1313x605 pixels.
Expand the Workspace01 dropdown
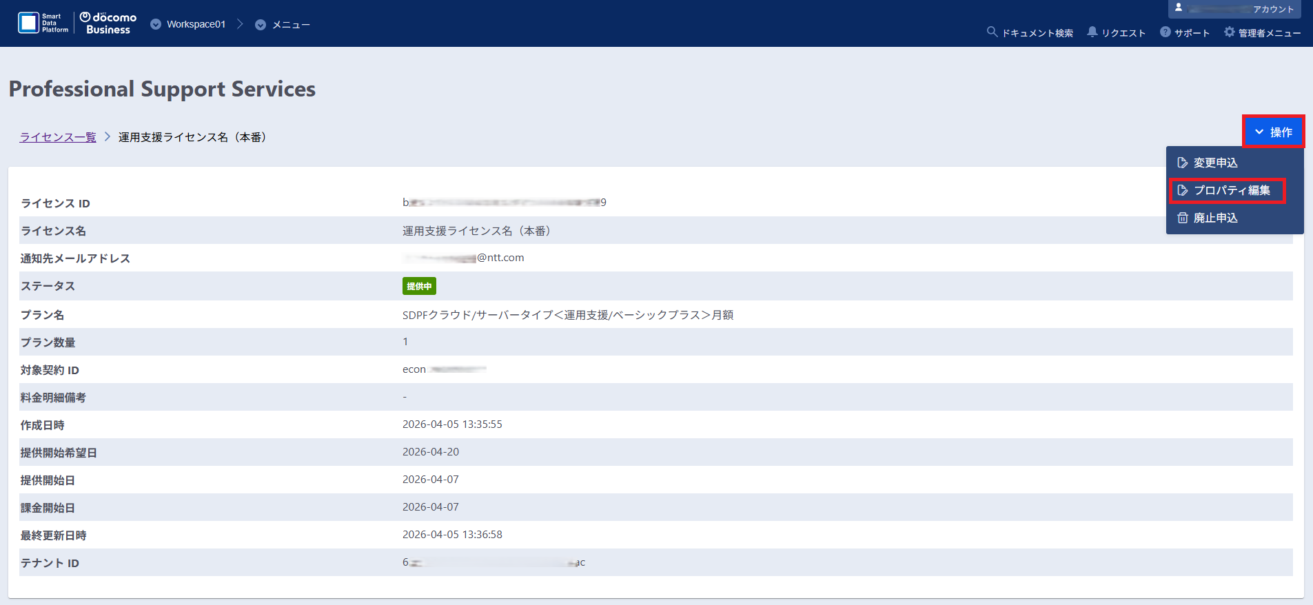(188, 24)
